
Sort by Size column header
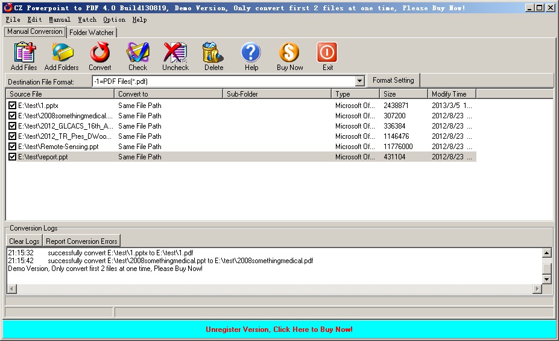click(403, 94)
